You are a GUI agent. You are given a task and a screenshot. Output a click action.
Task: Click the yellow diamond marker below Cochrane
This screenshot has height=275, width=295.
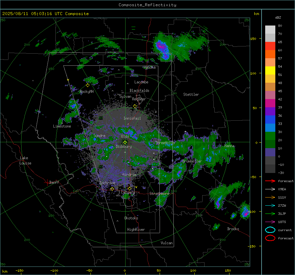point(112,189)
